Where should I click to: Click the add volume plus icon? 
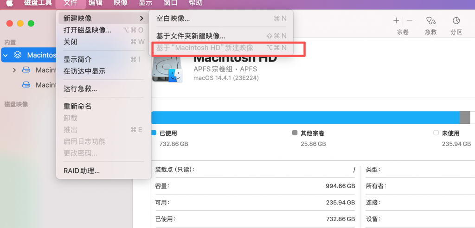[396, 21]
